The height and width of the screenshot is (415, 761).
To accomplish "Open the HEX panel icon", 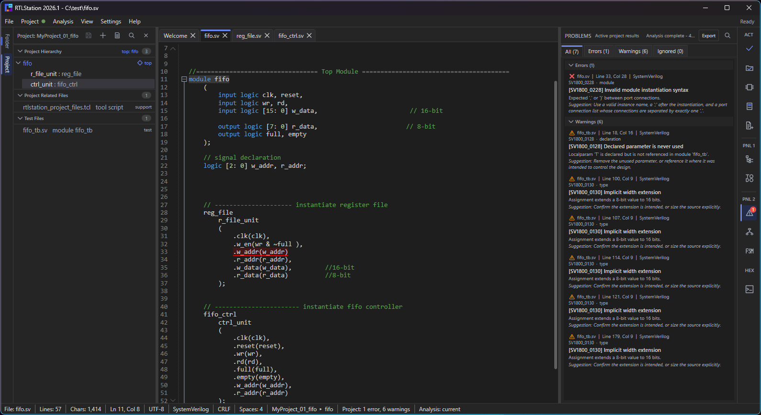I will point(750,270).
